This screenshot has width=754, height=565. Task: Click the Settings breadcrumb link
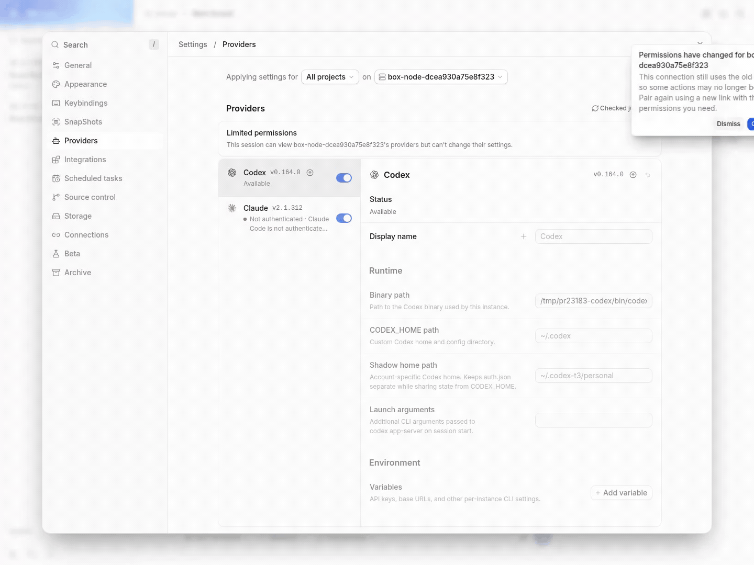coord(193,44)
